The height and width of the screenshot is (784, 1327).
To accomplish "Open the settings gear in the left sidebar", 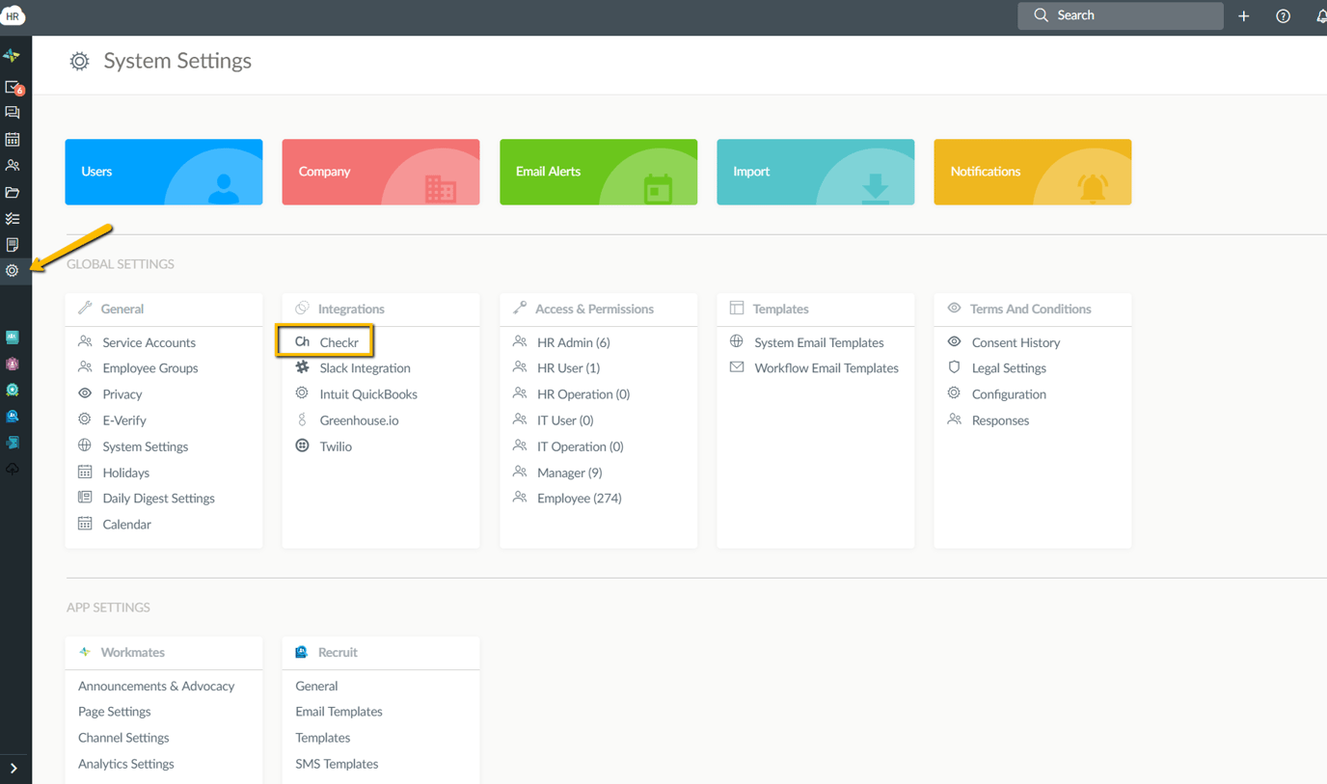I will click(13, 271).
